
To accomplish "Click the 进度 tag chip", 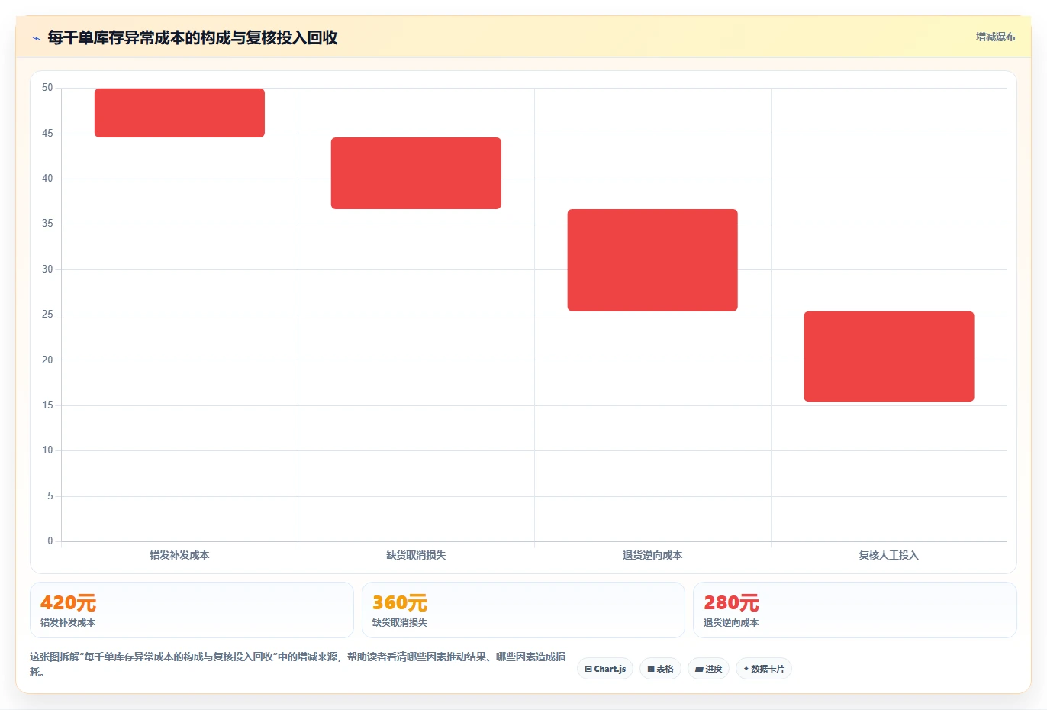I will tap(708, 669).
